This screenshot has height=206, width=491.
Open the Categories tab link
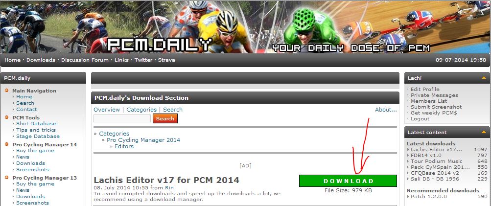tap(141, 110)
